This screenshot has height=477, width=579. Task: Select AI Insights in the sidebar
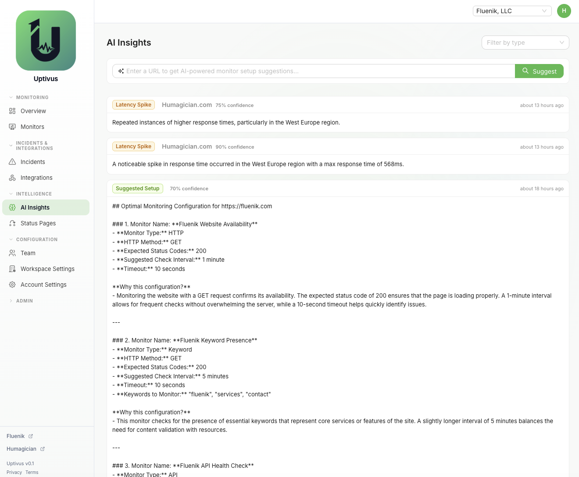(x=35, y=207)
